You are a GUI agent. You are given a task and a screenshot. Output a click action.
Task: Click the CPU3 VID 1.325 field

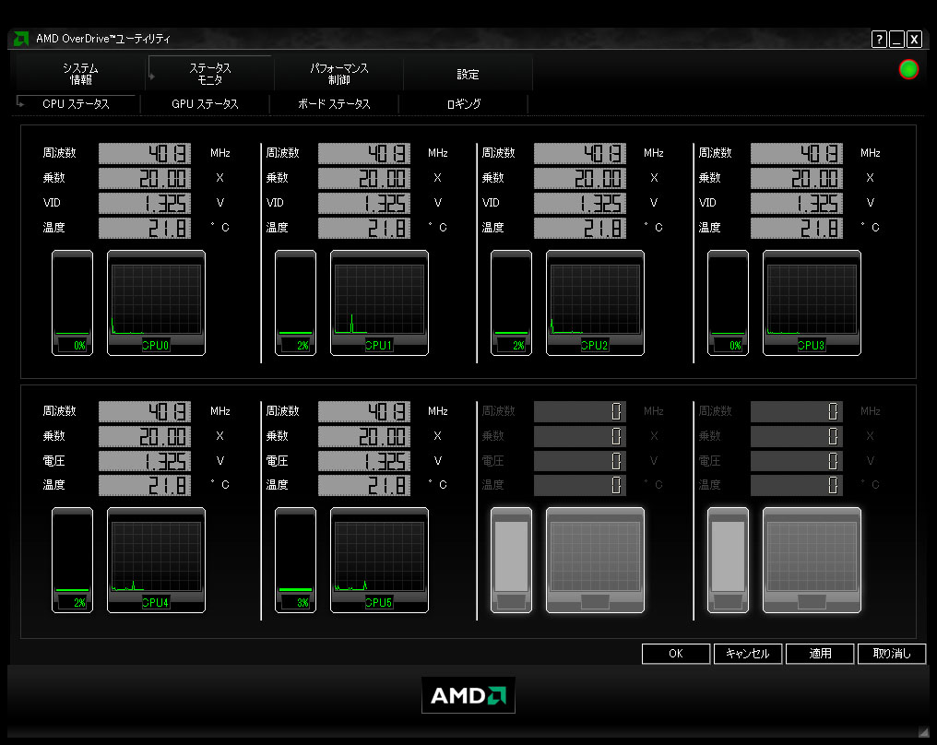797,203
